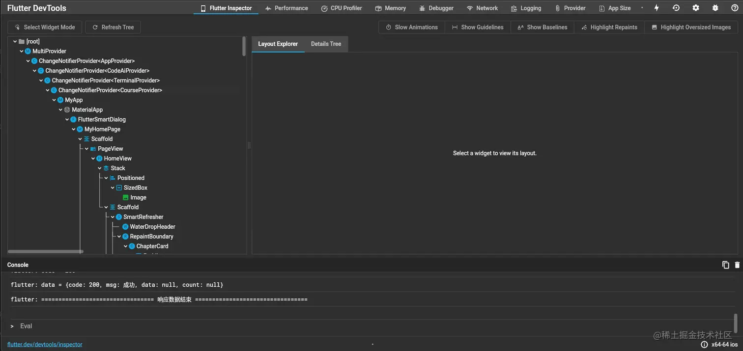The height and width of the screenshot is (351, 743).
Task: Click the info icon in status bar
Action: 704,344
